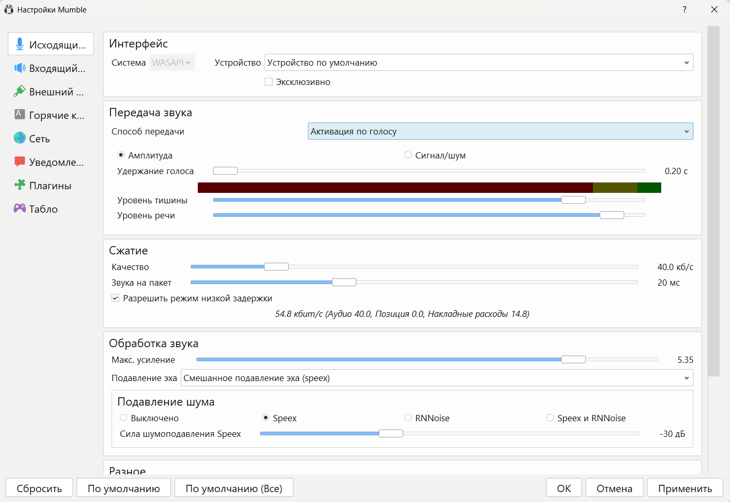The height and width of the screenshot is (502, 730).
Task: Enable the Эксклюзивно checkbox
Action: point(269,82)
